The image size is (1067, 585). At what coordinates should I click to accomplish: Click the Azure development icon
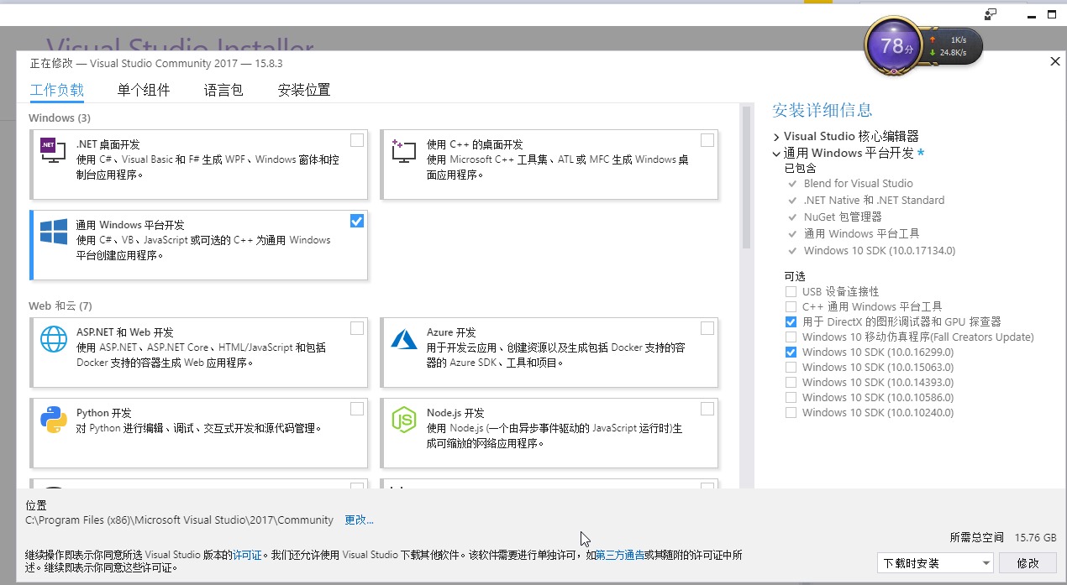click(404, 338)
